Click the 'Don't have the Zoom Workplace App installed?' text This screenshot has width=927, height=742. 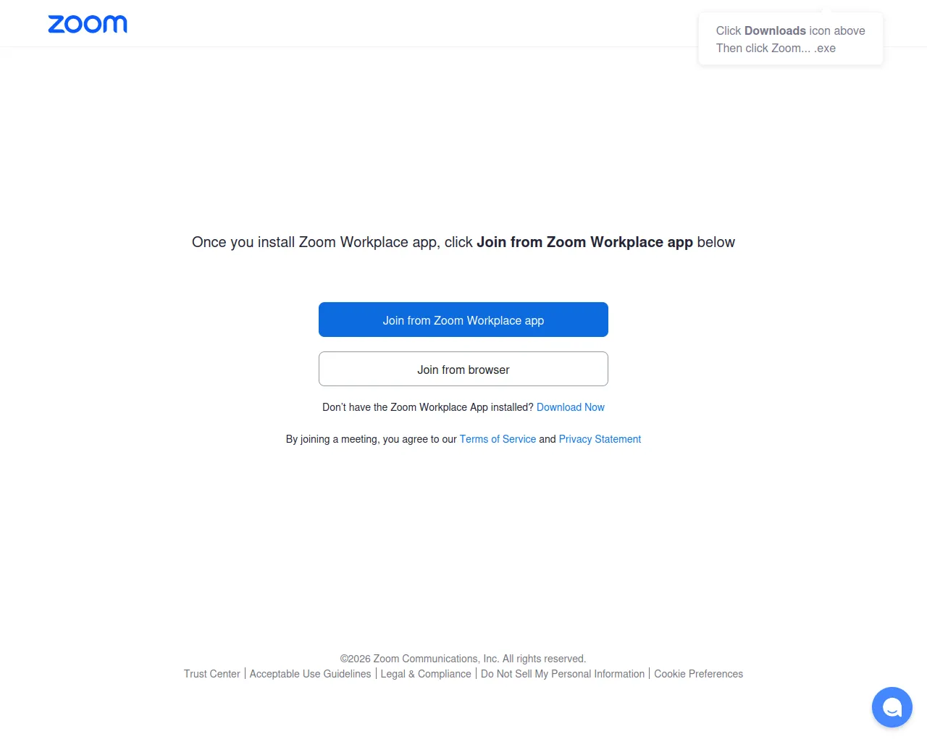click(x=427, y=407)
